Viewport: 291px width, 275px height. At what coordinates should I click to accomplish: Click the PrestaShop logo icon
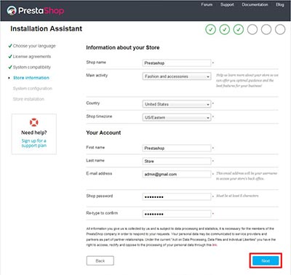click(x=12, y=10)
